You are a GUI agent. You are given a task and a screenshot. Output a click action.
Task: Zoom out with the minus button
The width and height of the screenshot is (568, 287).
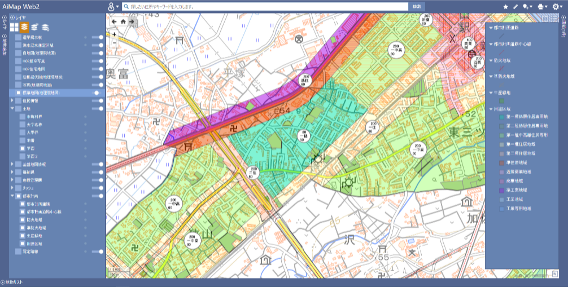114,42
